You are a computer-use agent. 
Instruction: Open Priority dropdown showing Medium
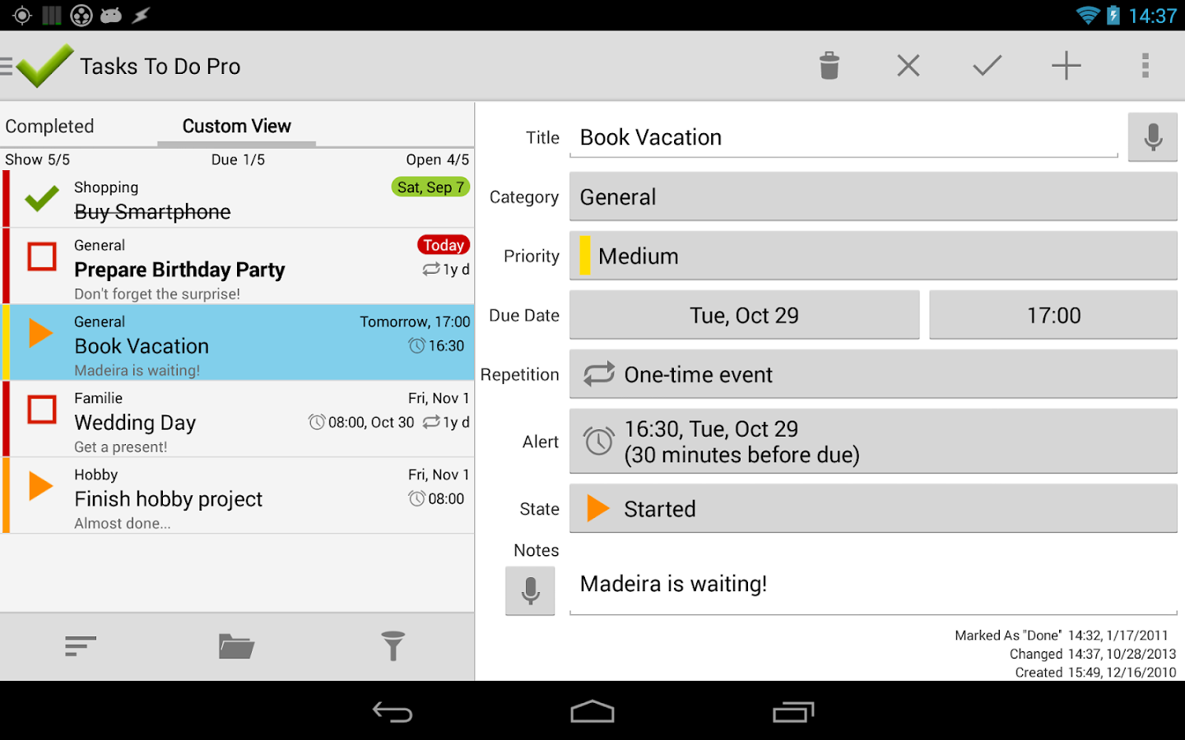873,256
